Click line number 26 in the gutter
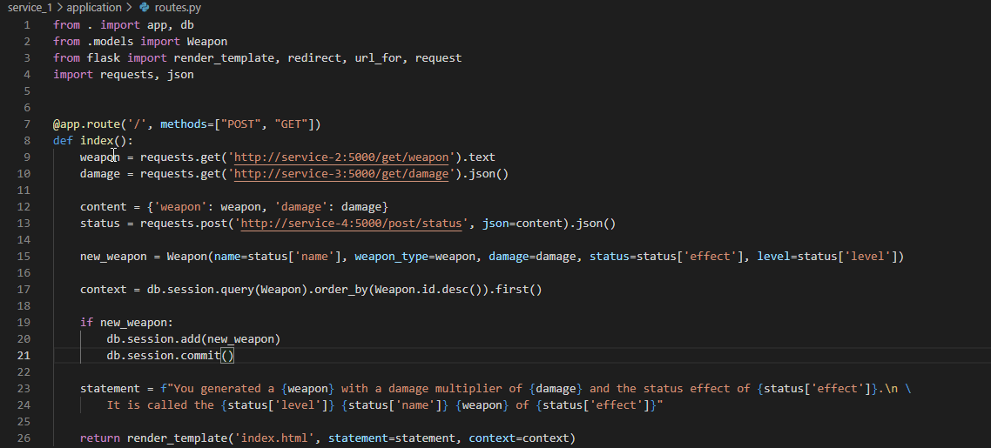Viewport: 991px width, 448px height. coord(24,438)
